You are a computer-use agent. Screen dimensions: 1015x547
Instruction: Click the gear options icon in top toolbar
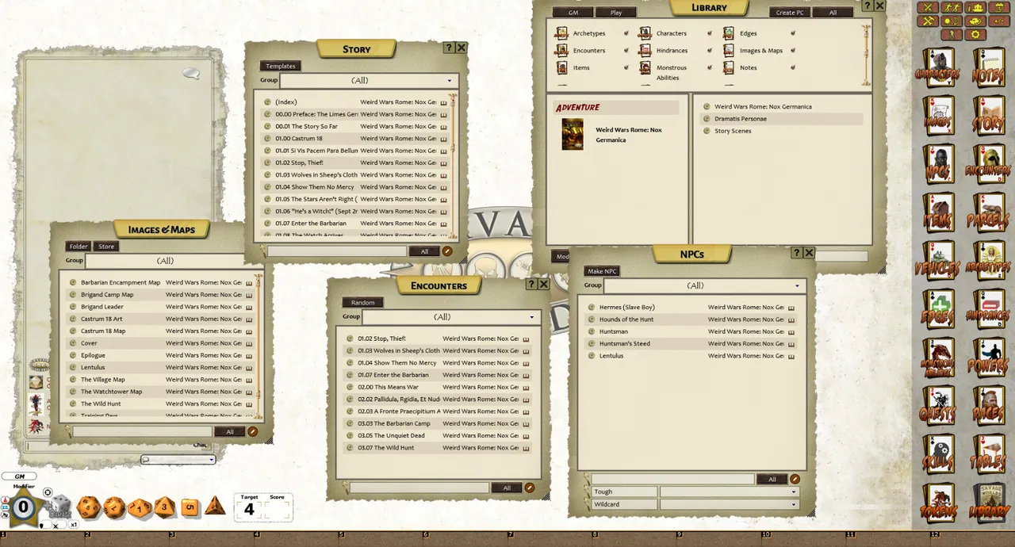coord(975,34)
